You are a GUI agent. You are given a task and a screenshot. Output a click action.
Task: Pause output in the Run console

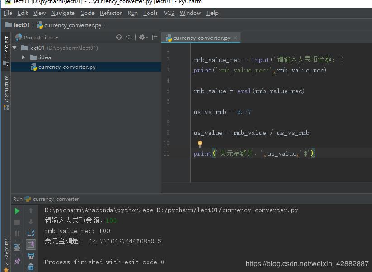pos(17,232)
